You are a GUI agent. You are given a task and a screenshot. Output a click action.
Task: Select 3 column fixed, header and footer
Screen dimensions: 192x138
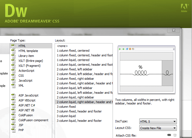[x=84, y=111]
